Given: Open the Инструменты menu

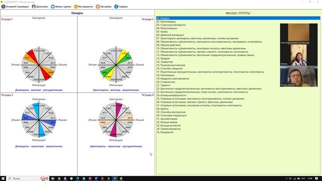Looking at the screenshot, I should click(84, 7).
